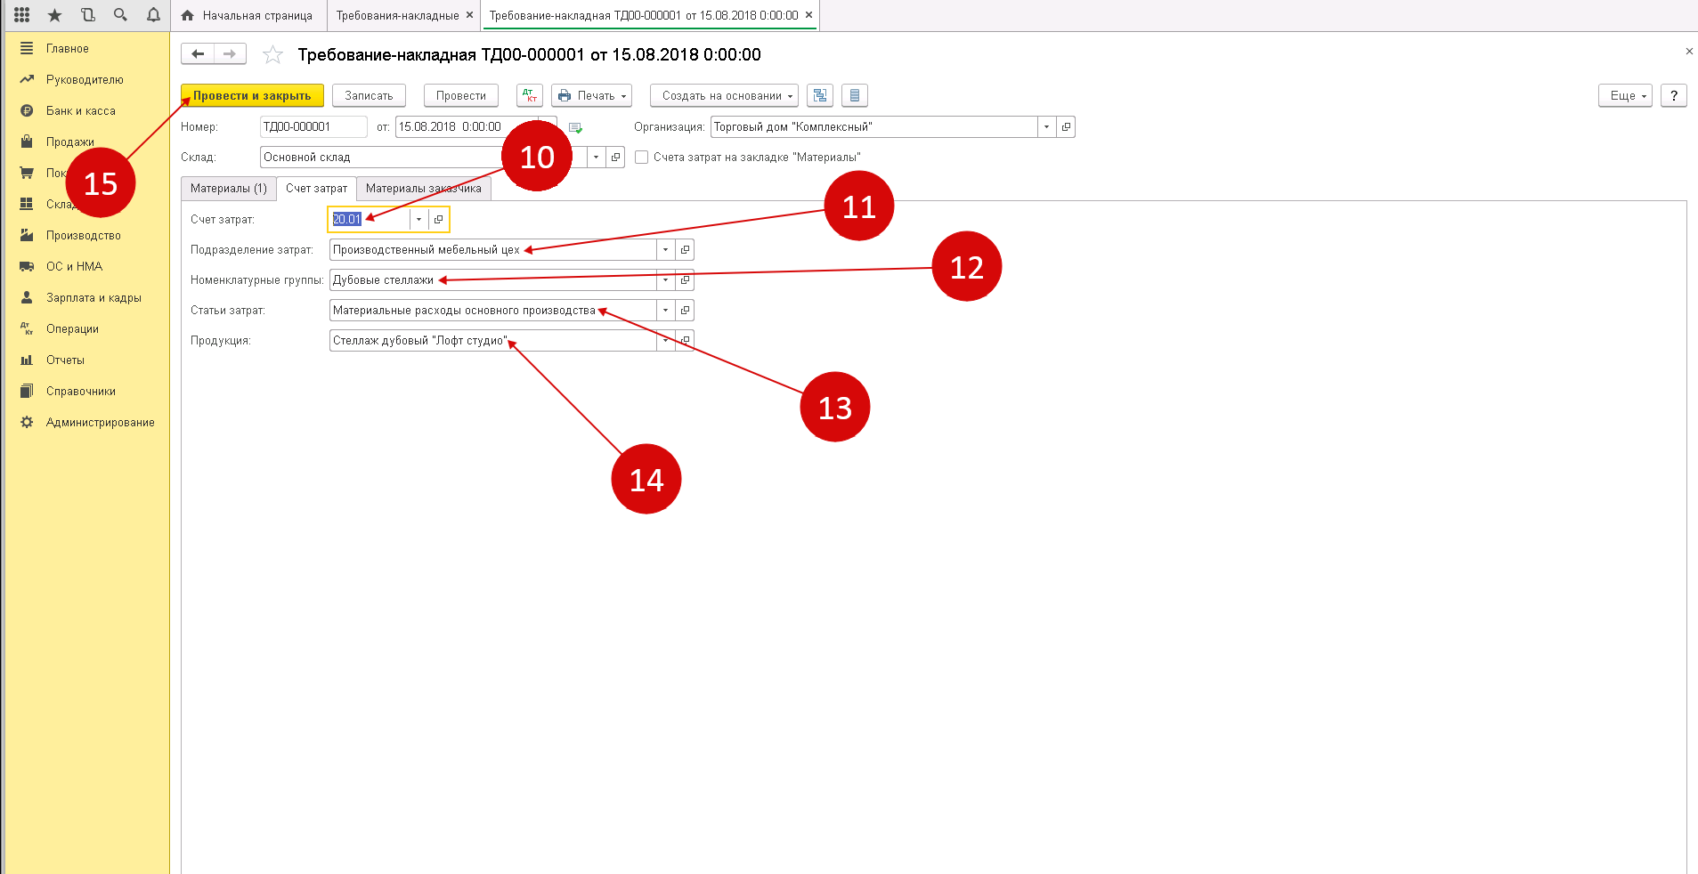1698x874 pixels.
Task: Expand the Склад dropdown arrow
Action: click(x=596, y=158)
